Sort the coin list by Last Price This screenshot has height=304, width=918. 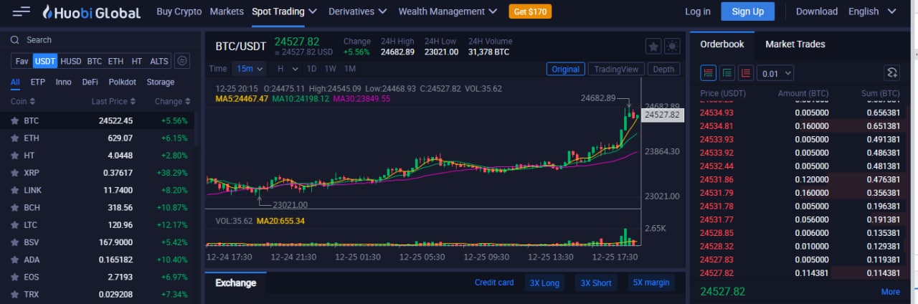click(113, 102)
